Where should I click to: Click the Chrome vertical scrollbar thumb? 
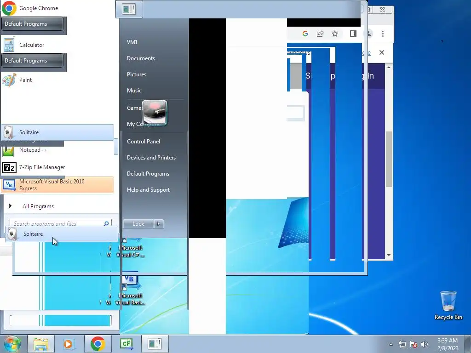coord(389,159)
